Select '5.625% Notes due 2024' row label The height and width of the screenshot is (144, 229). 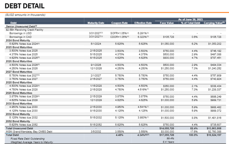point(25,44)
